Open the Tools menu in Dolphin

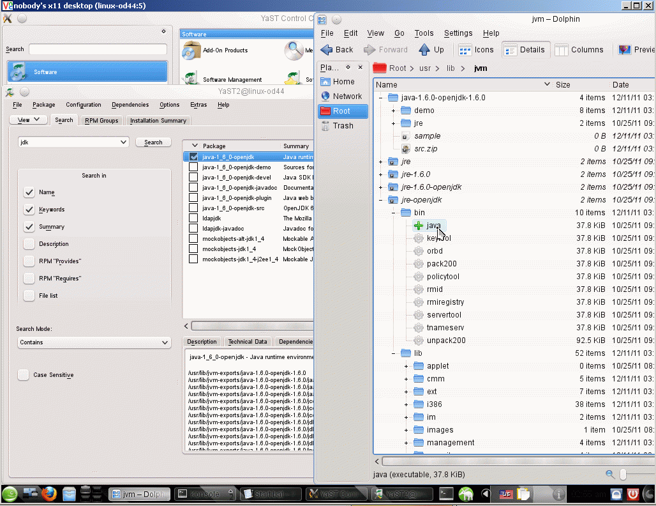click(424, 33)
